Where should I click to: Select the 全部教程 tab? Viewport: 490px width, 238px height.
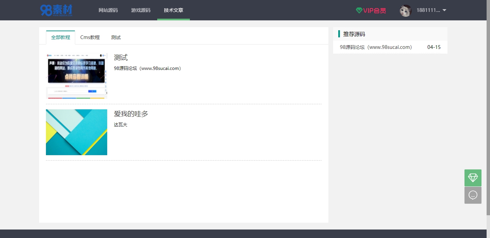[60, 37]
